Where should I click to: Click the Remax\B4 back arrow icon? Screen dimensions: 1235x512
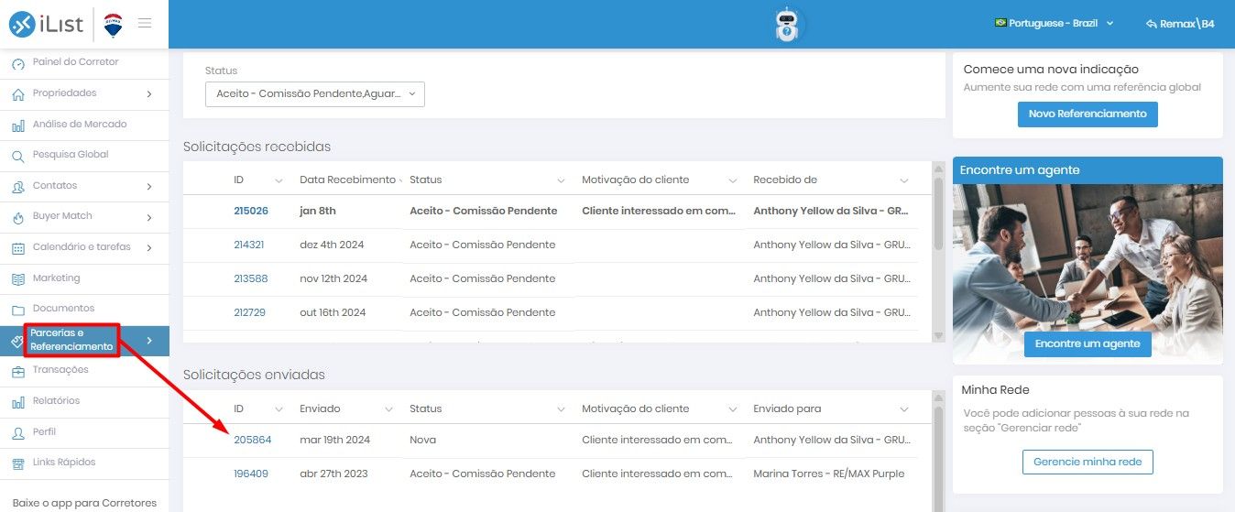[1152, 24]
